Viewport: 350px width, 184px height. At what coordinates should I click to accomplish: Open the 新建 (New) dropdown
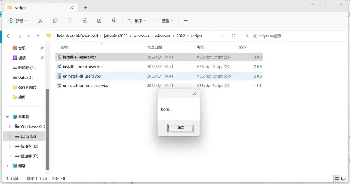click(18, 21)
